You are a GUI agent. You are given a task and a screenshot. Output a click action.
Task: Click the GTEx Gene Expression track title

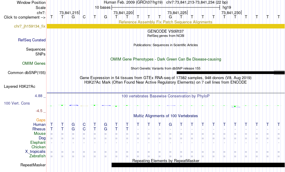[x=166, y=78]
